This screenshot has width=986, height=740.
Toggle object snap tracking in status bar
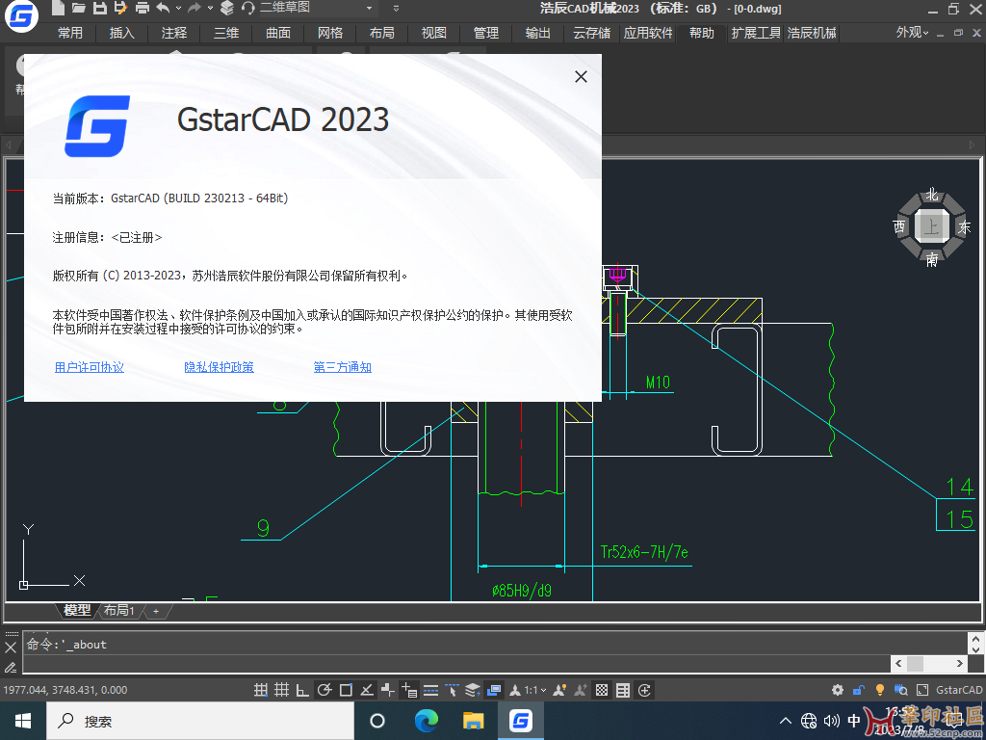pyautogui.click(x=367, y=690)
